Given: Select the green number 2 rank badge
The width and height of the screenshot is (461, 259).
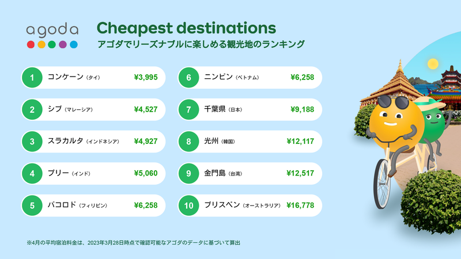Looking at the screenshot, I should coord(32,109).
